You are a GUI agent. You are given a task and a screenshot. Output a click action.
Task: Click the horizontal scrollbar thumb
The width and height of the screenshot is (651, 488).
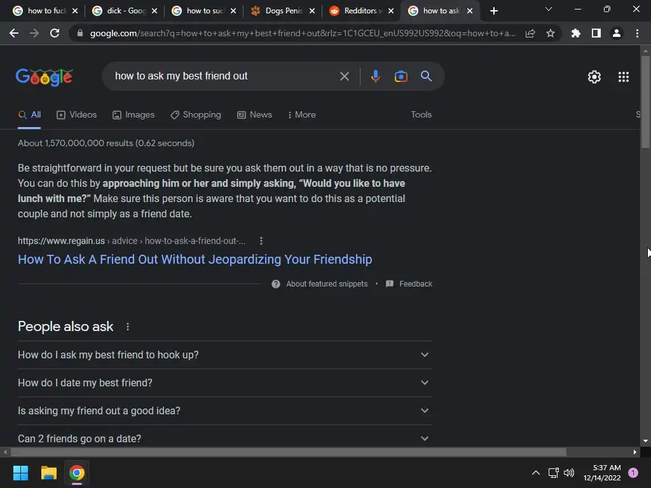pyautogui.click(x=289, y=452)
